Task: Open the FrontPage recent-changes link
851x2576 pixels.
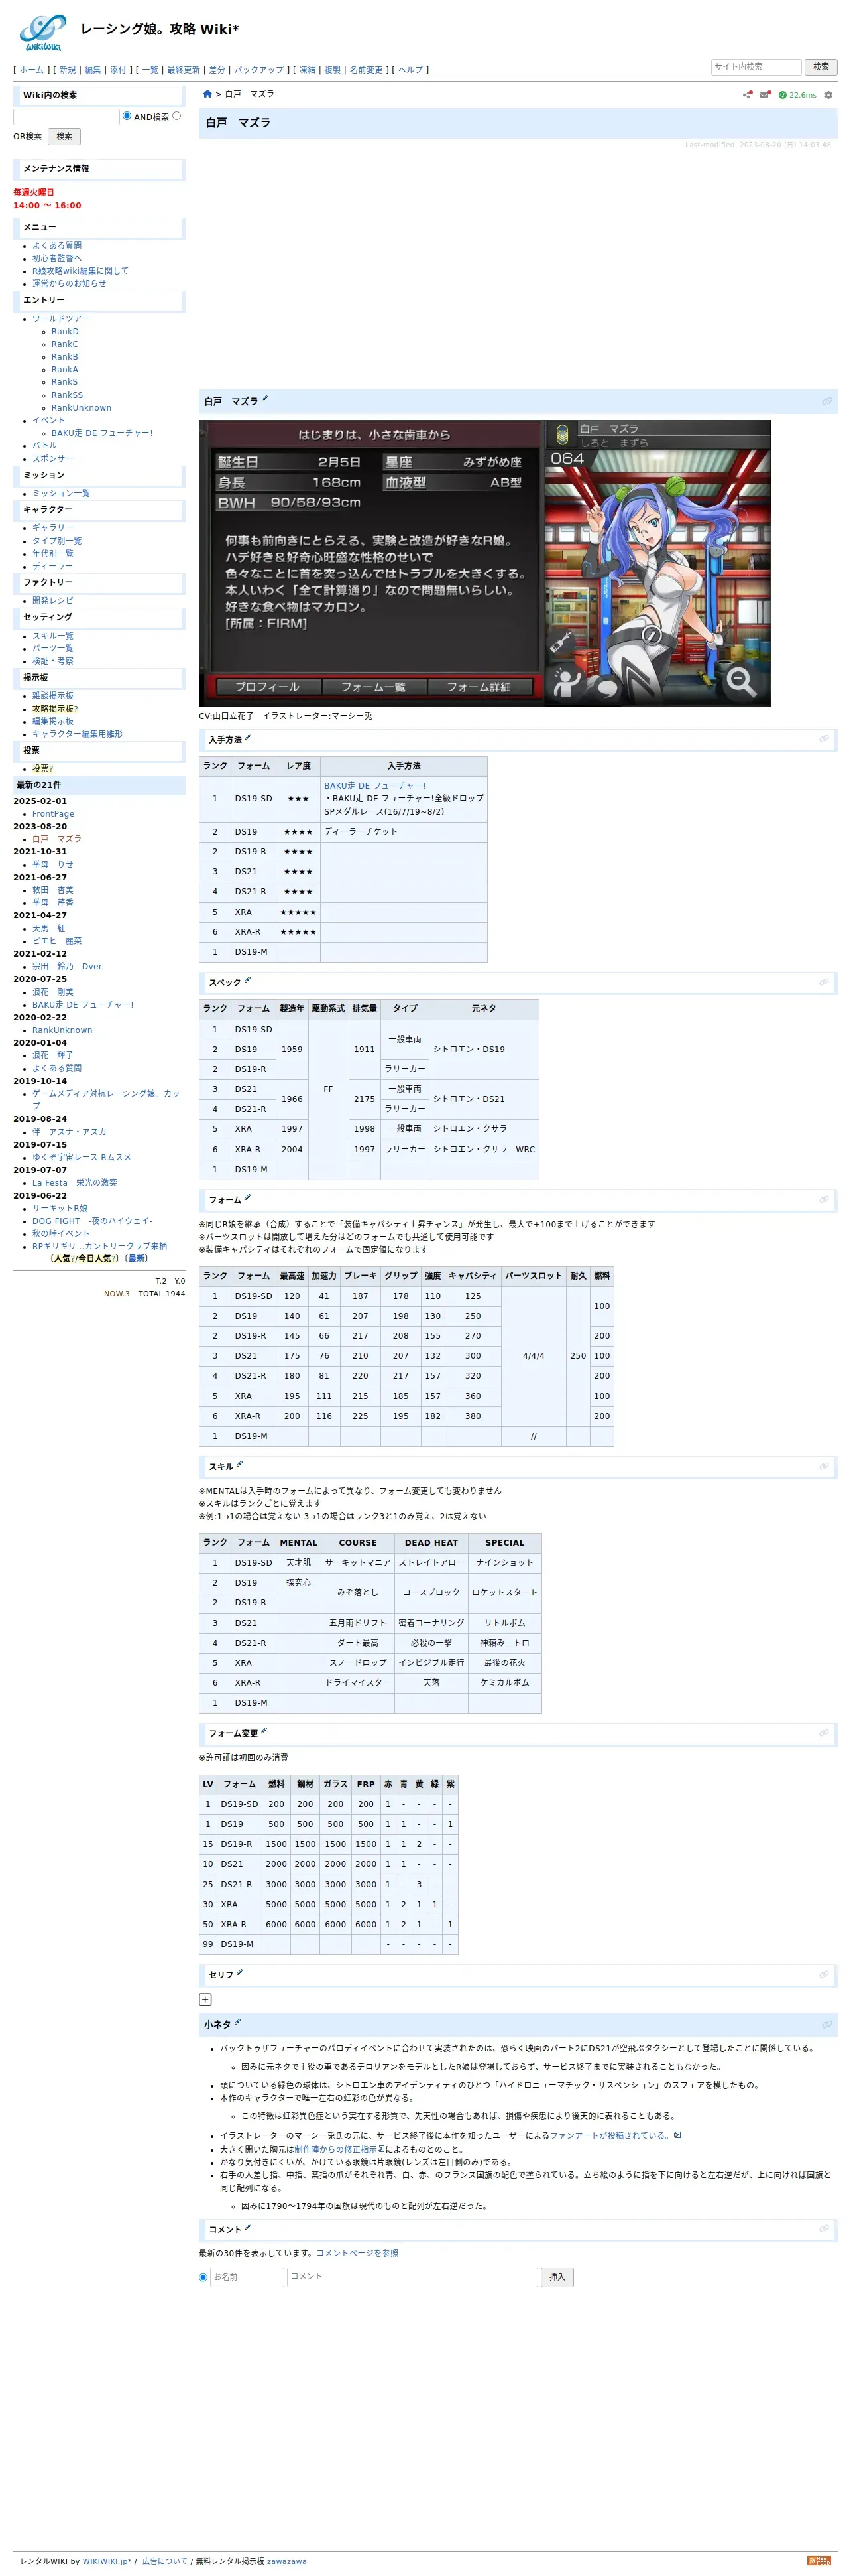Action: coord(53,814)
